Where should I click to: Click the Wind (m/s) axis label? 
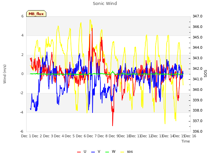pos(5,74)
